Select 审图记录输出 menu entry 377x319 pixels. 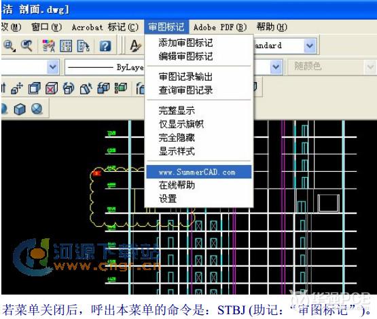coord(185,77)
